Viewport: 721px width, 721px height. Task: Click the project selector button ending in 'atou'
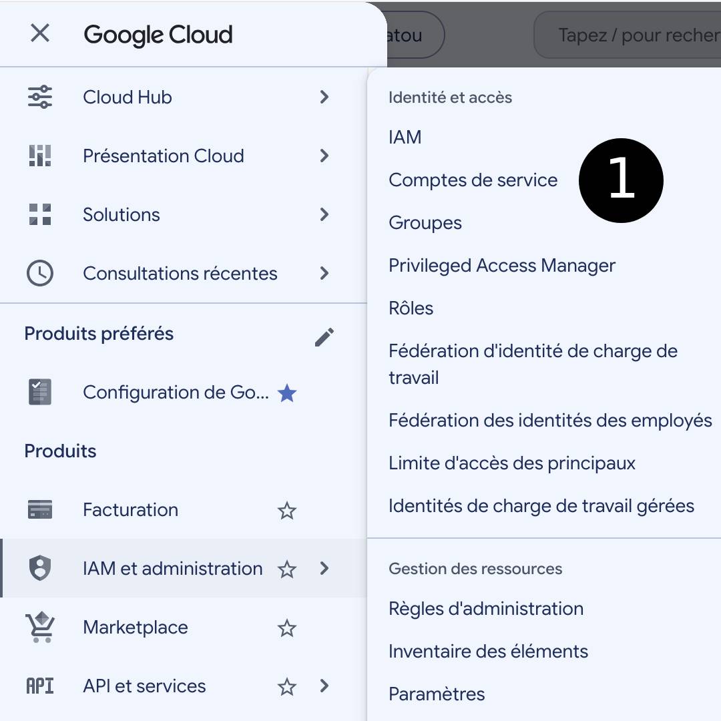click(x=416, y=35)
